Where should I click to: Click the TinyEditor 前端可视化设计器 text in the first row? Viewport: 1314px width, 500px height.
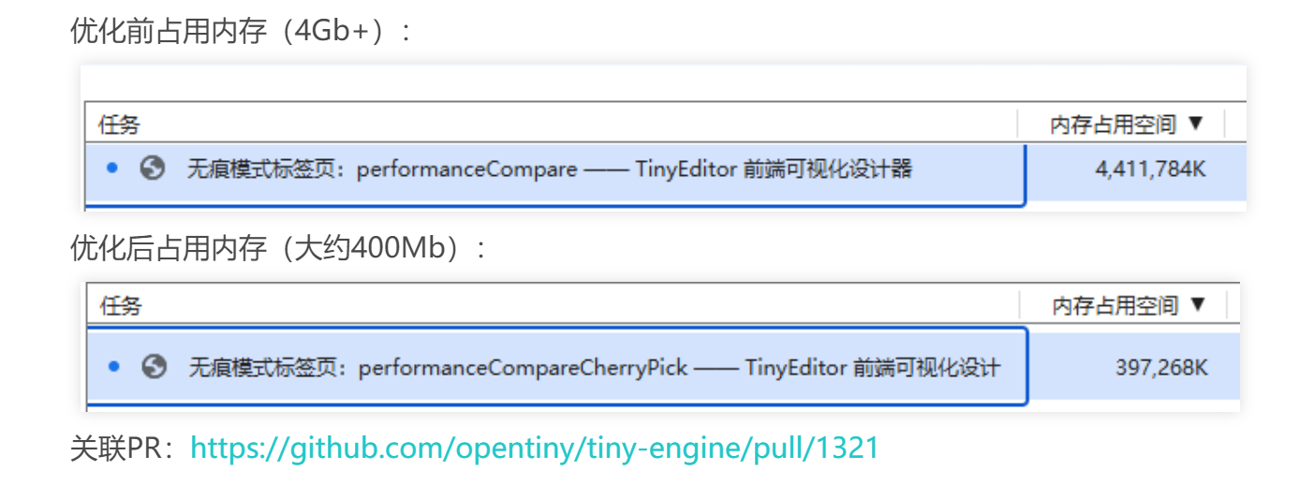tap(774, 169)
